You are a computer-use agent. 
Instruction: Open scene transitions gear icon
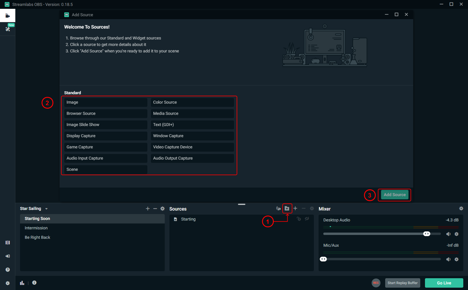(162, 208)
